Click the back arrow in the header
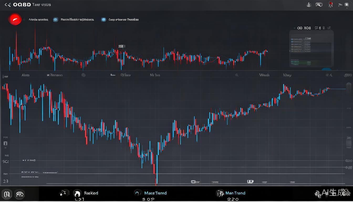 click(8, 5)
